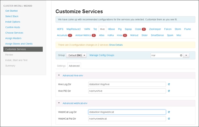
Task: Open the Settings tab
Action: (61, 66)
